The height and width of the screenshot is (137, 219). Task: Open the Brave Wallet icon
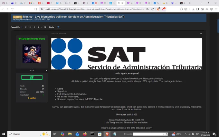[x=202, y=9]
